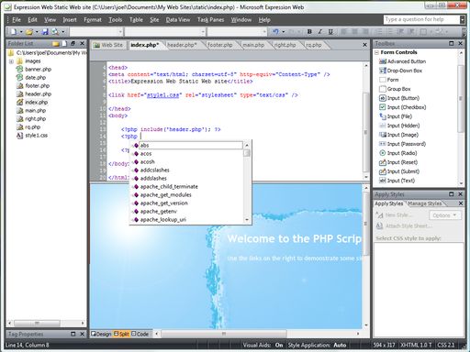Select the Form control in Toolbox
The height and width of the screenshot is (352, 470).
point(389,80)
